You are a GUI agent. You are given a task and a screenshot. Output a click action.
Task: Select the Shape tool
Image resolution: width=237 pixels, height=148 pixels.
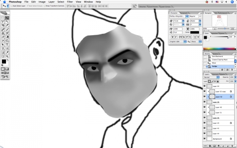click(7, 48)
